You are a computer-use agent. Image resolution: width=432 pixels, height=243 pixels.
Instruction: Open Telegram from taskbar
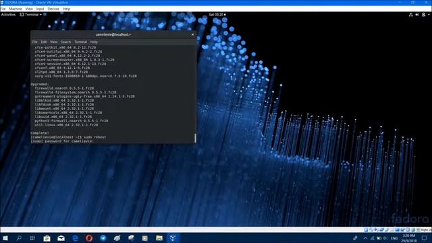[x=103, y=238]
